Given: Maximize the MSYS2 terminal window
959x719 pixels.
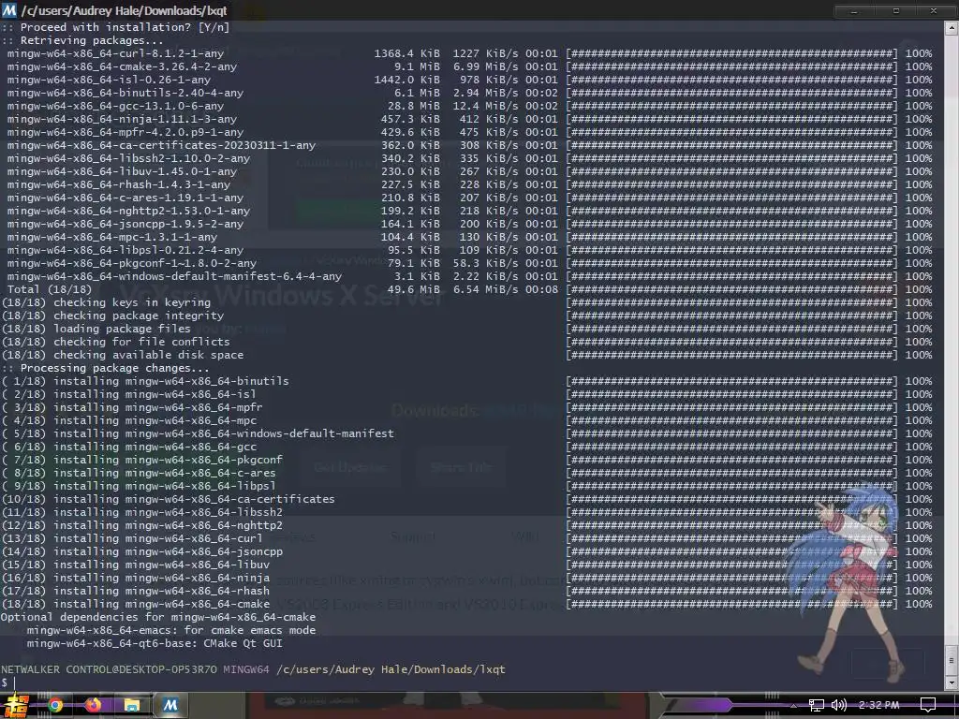Looking at the screenshot, I should coord(896,10).
